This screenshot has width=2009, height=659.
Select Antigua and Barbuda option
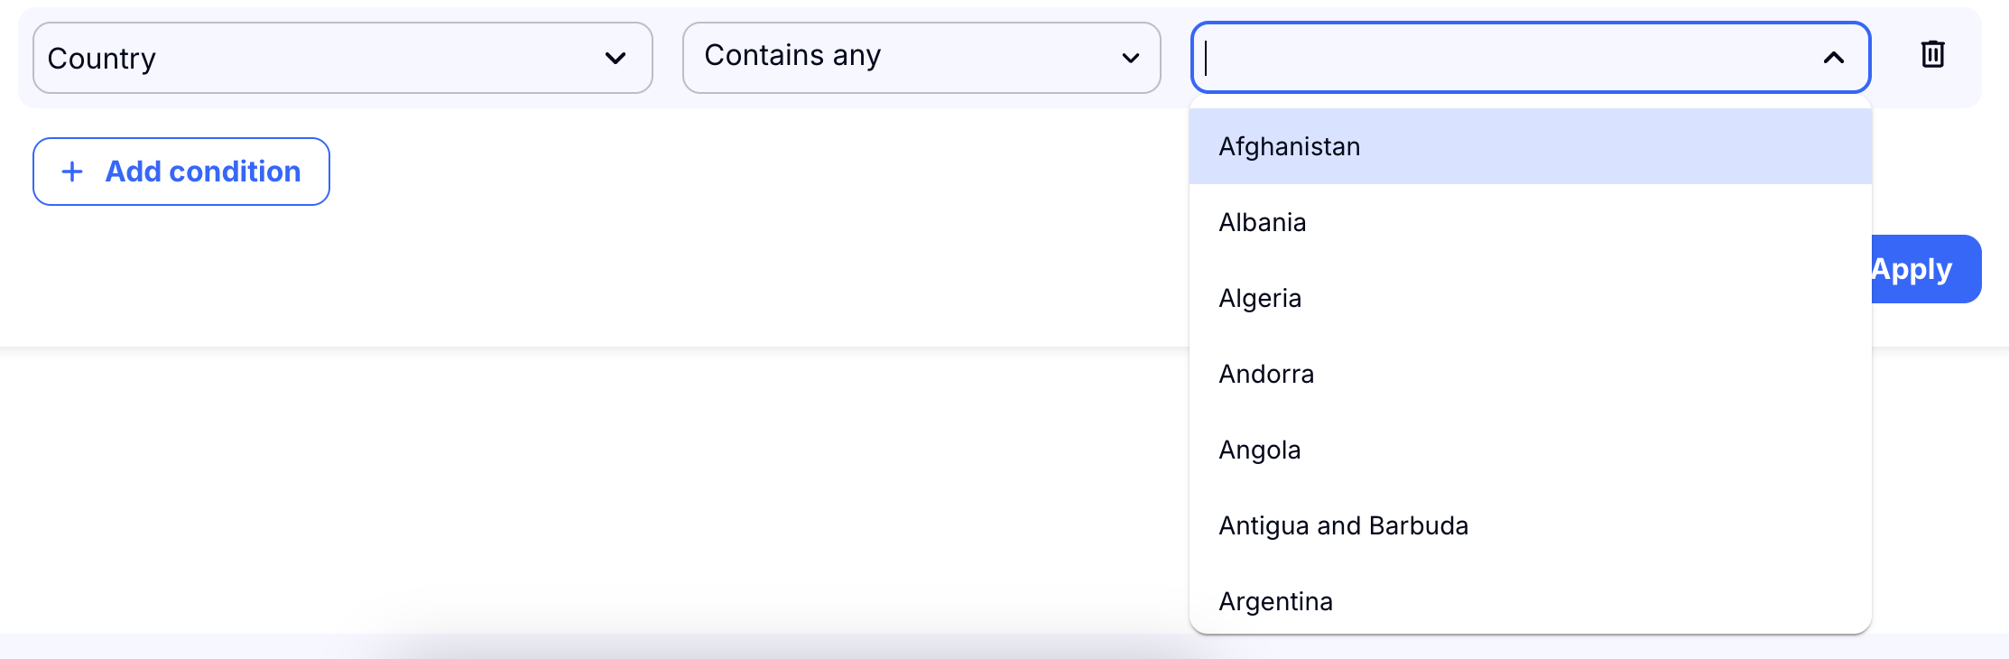(x=1343, y=526)
